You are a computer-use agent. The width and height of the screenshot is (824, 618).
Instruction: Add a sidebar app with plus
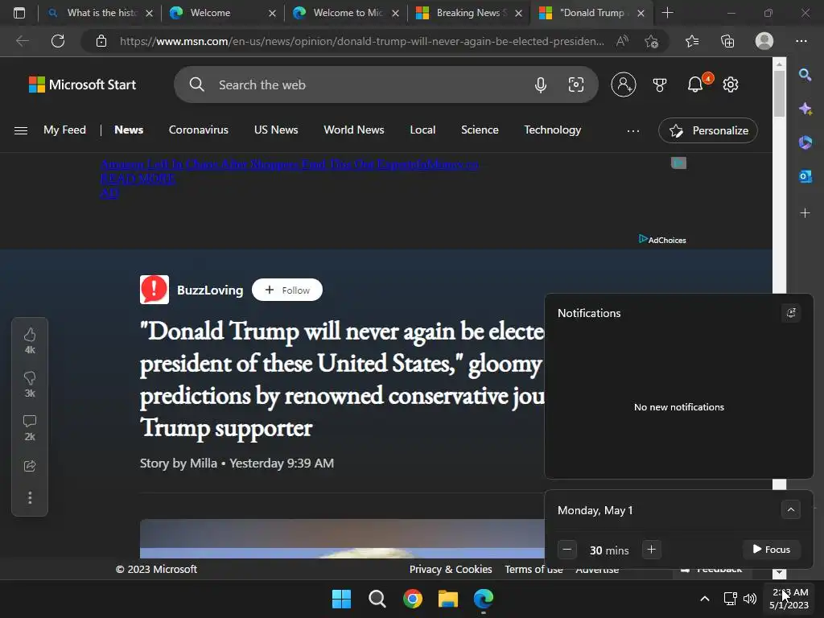pos(805,212)
